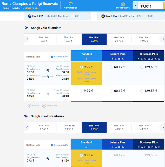This screenshot has height=167, width=165.
Task: Click the airplane icon beside Scegli volo di andata
Action: 26,28
